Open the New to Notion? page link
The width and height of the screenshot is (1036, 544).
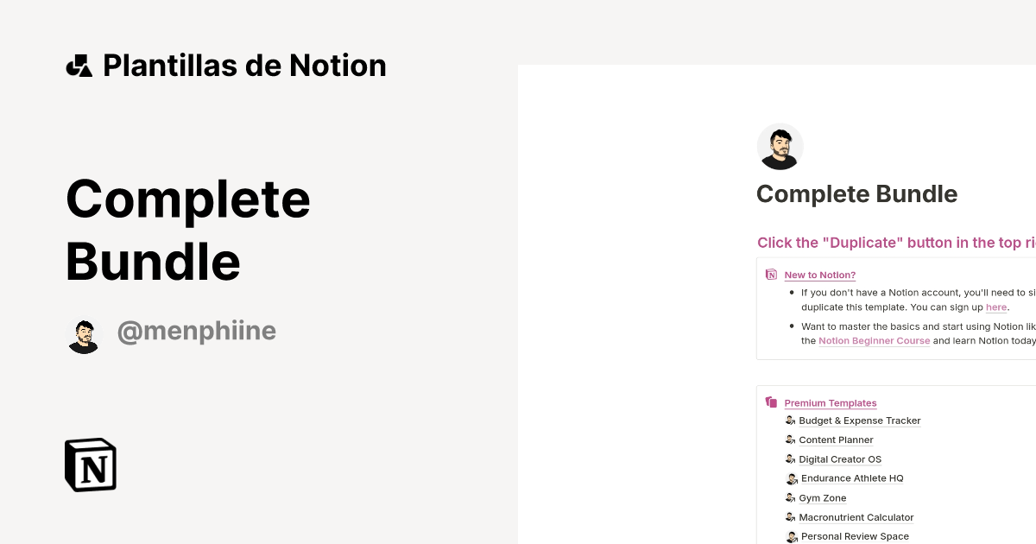point(819,275)
